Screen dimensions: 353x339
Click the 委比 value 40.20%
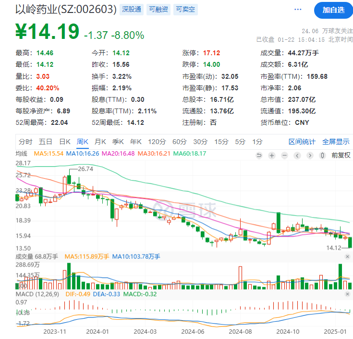click(x=48, y=88)
